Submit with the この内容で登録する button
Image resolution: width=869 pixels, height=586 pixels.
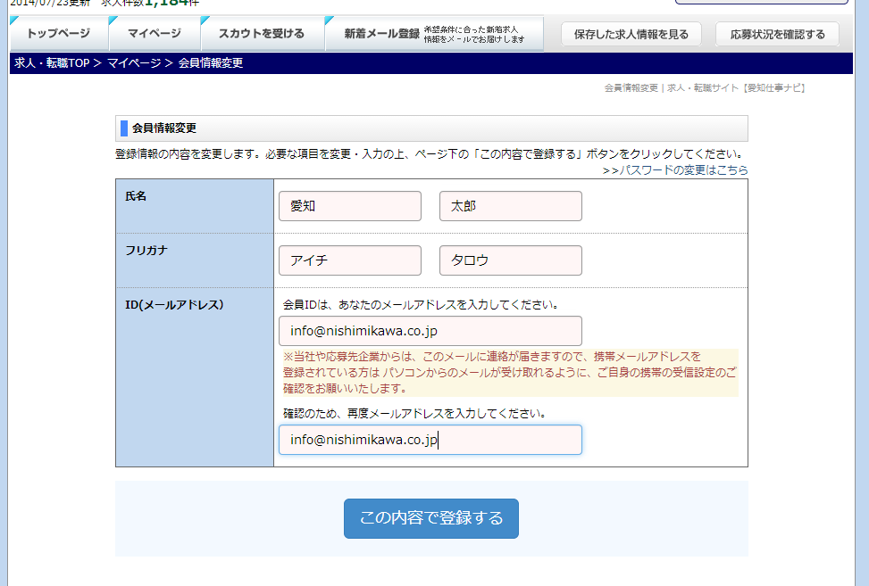click(430, 518)
